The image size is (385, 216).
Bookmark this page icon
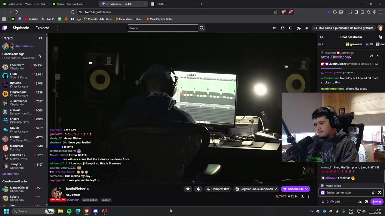point(72,12)
